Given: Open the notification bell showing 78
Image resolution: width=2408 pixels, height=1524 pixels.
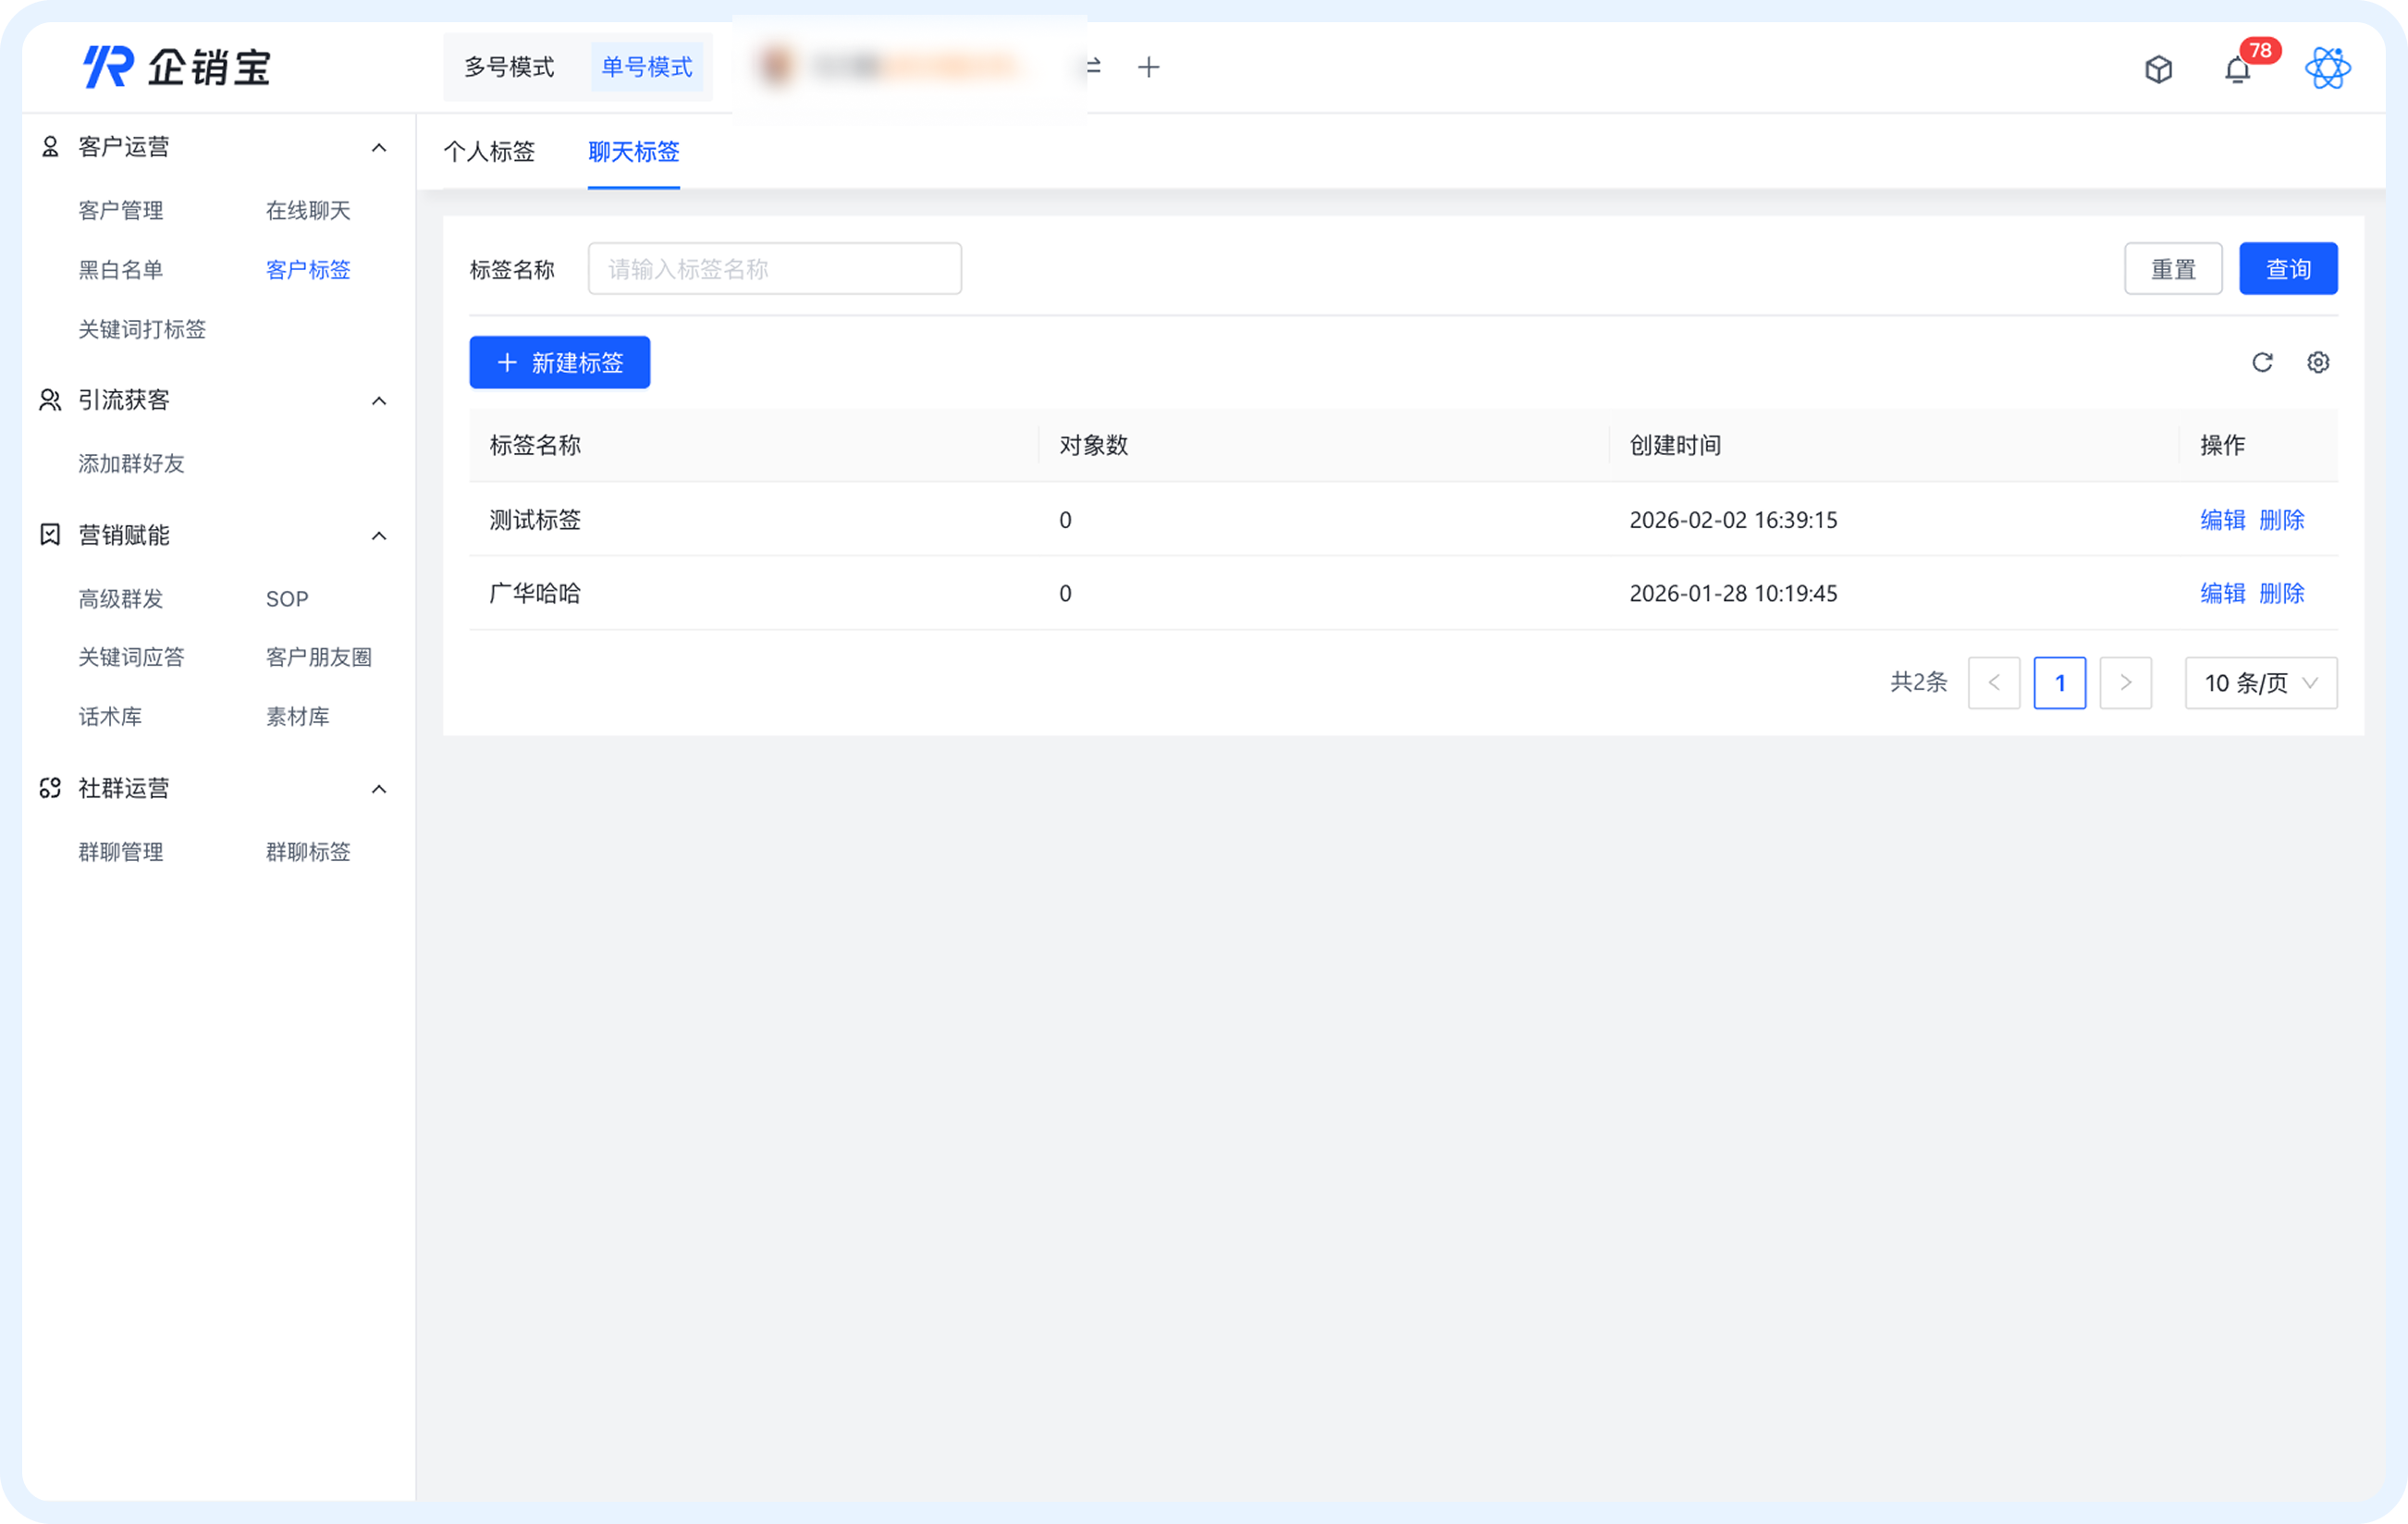Looking at the screenshot, I should click(x=2238, y=70).
